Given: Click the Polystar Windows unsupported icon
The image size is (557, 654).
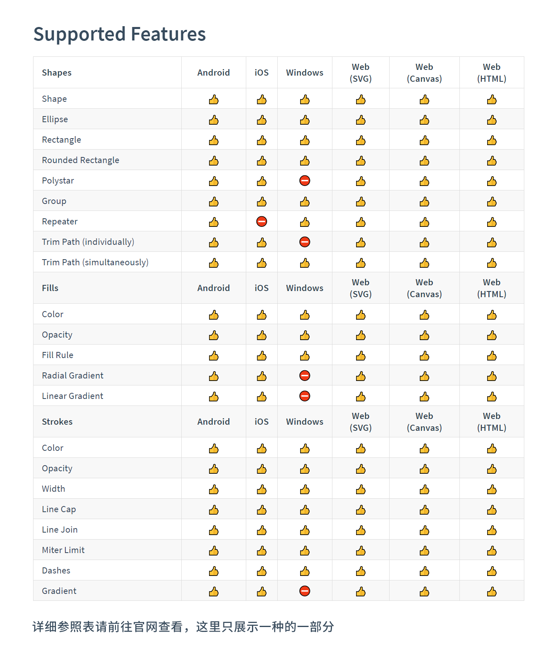Looking at the screenshot, I should click(305, 181).
